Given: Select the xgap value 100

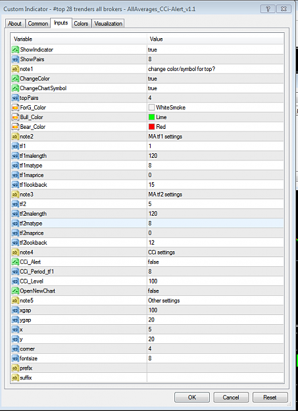Looking at the screenshot, I should coord(153,310).
